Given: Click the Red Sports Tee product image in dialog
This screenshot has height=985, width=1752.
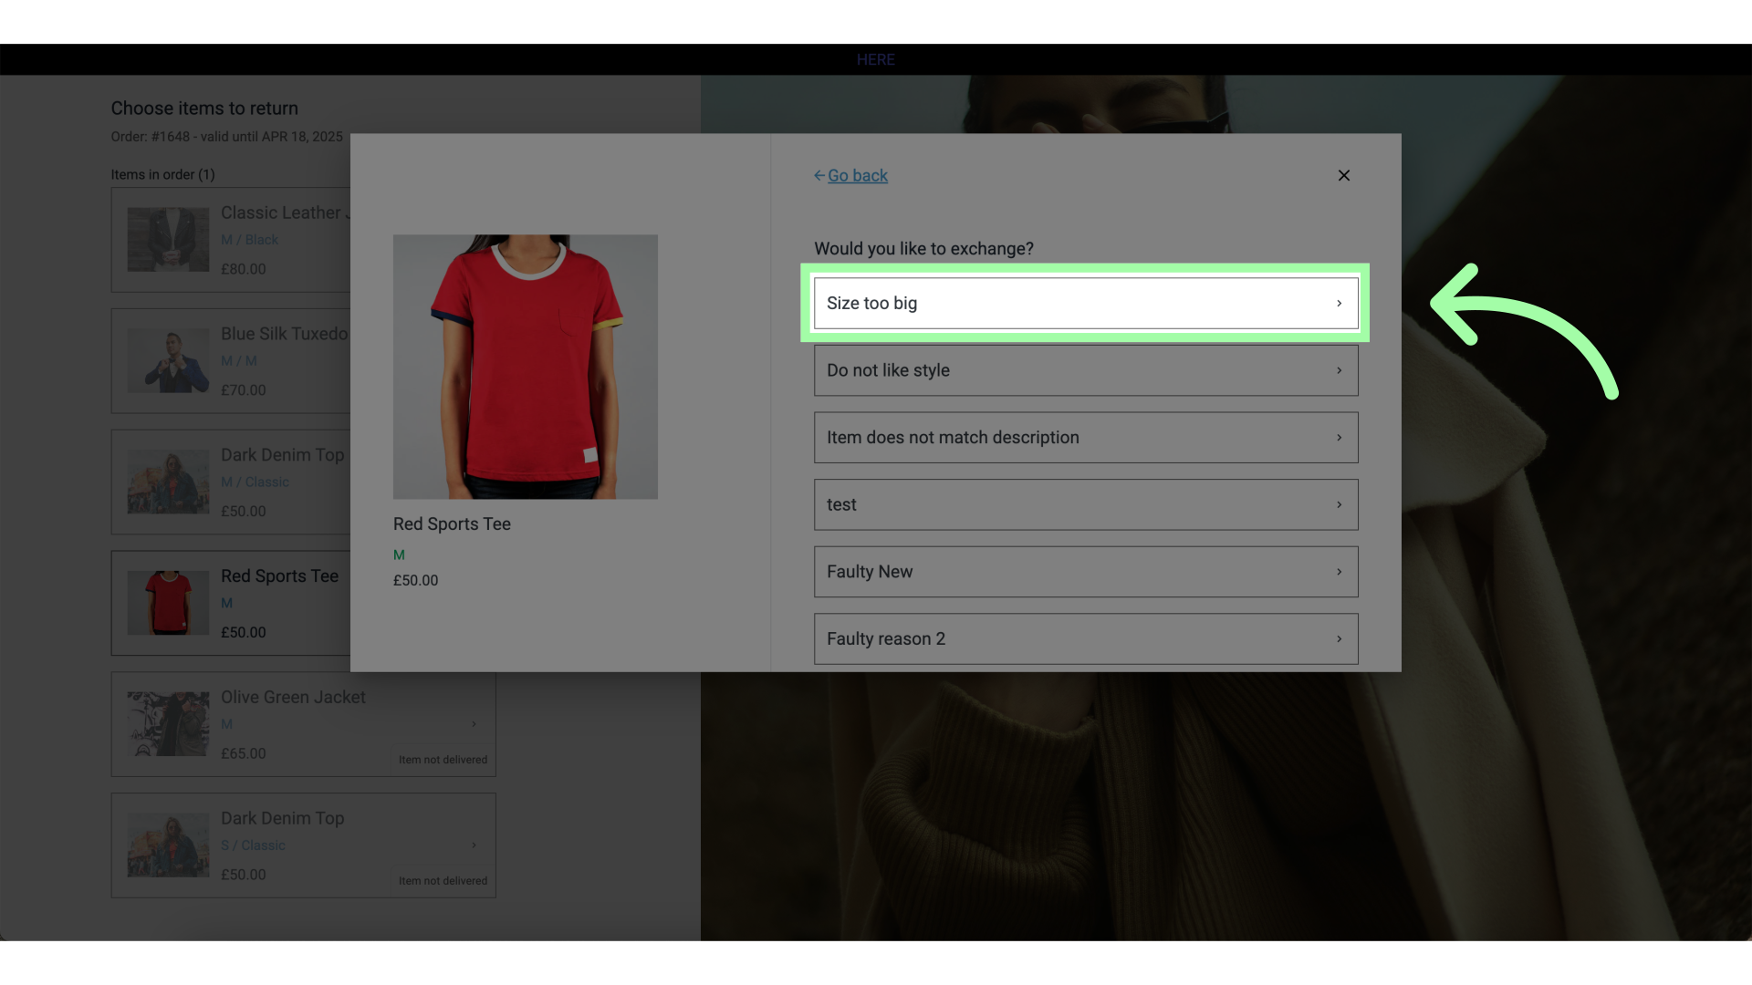Looking at the screenshot, I should (x=526, y=367).
